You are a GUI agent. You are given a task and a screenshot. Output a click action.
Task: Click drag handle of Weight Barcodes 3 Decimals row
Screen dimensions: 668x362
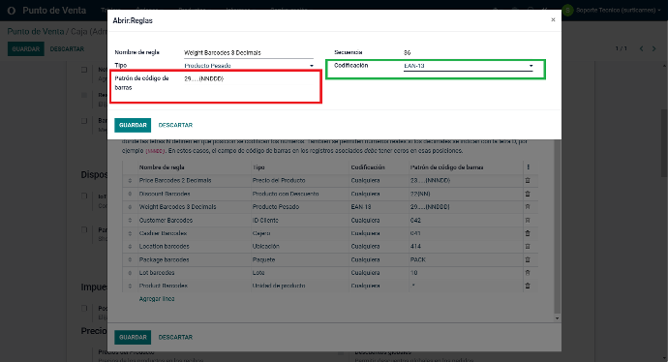(x=130, y=207)
